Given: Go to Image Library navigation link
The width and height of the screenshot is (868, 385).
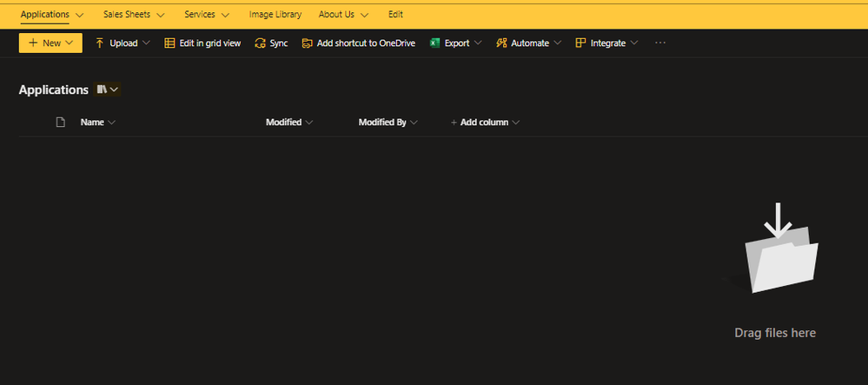Looking at the screenshot, I should coord(275,15).
